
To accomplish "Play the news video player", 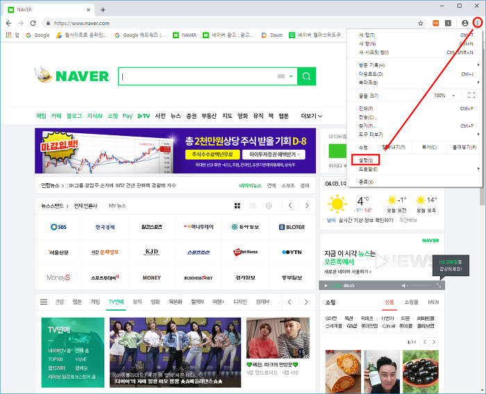I will [326, 286].
